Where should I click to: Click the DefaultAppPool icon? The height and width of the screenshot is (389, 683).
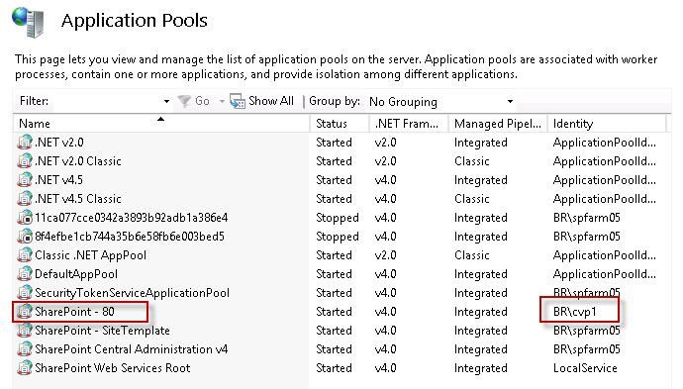coord(25,273)
